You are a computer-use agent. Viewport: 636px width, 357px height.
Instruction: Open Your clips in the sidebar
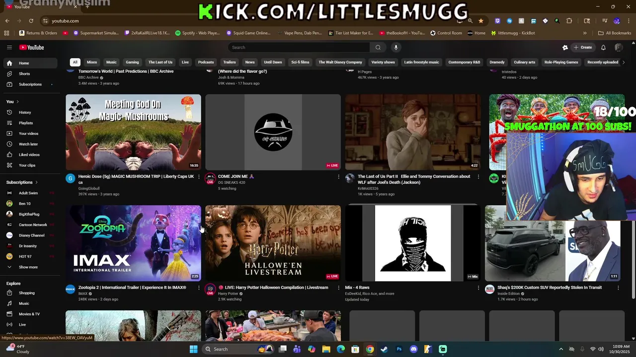29,165
